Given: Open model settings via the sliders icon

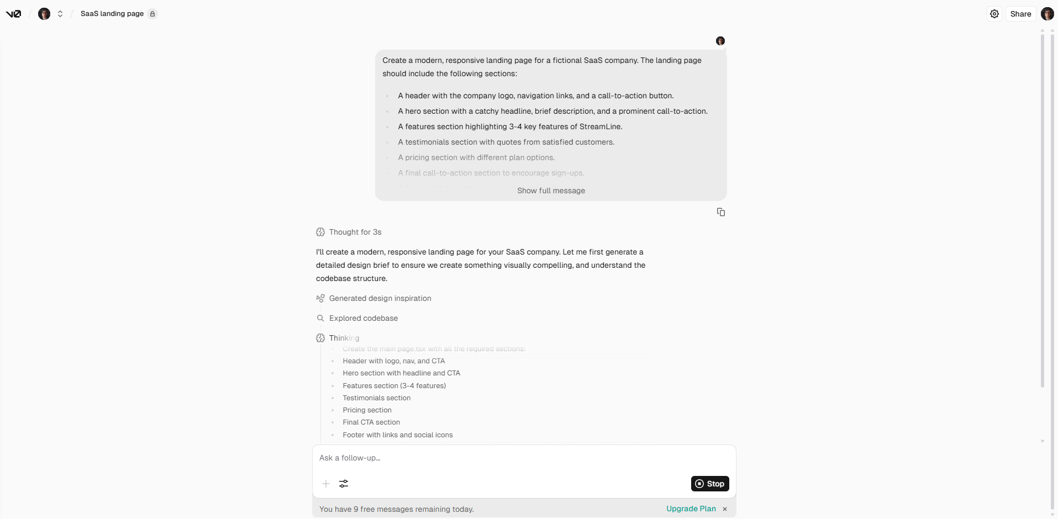Looking at the screenshot, I should (x=344, y=484).
